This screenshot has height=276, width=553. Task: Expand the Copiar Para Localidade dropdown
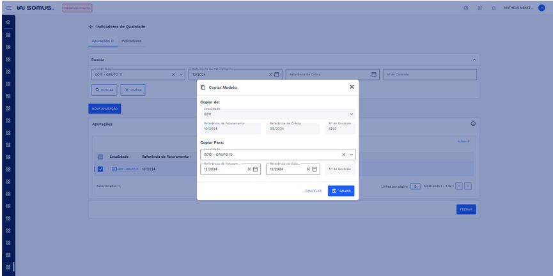click(x=352, y=155)
